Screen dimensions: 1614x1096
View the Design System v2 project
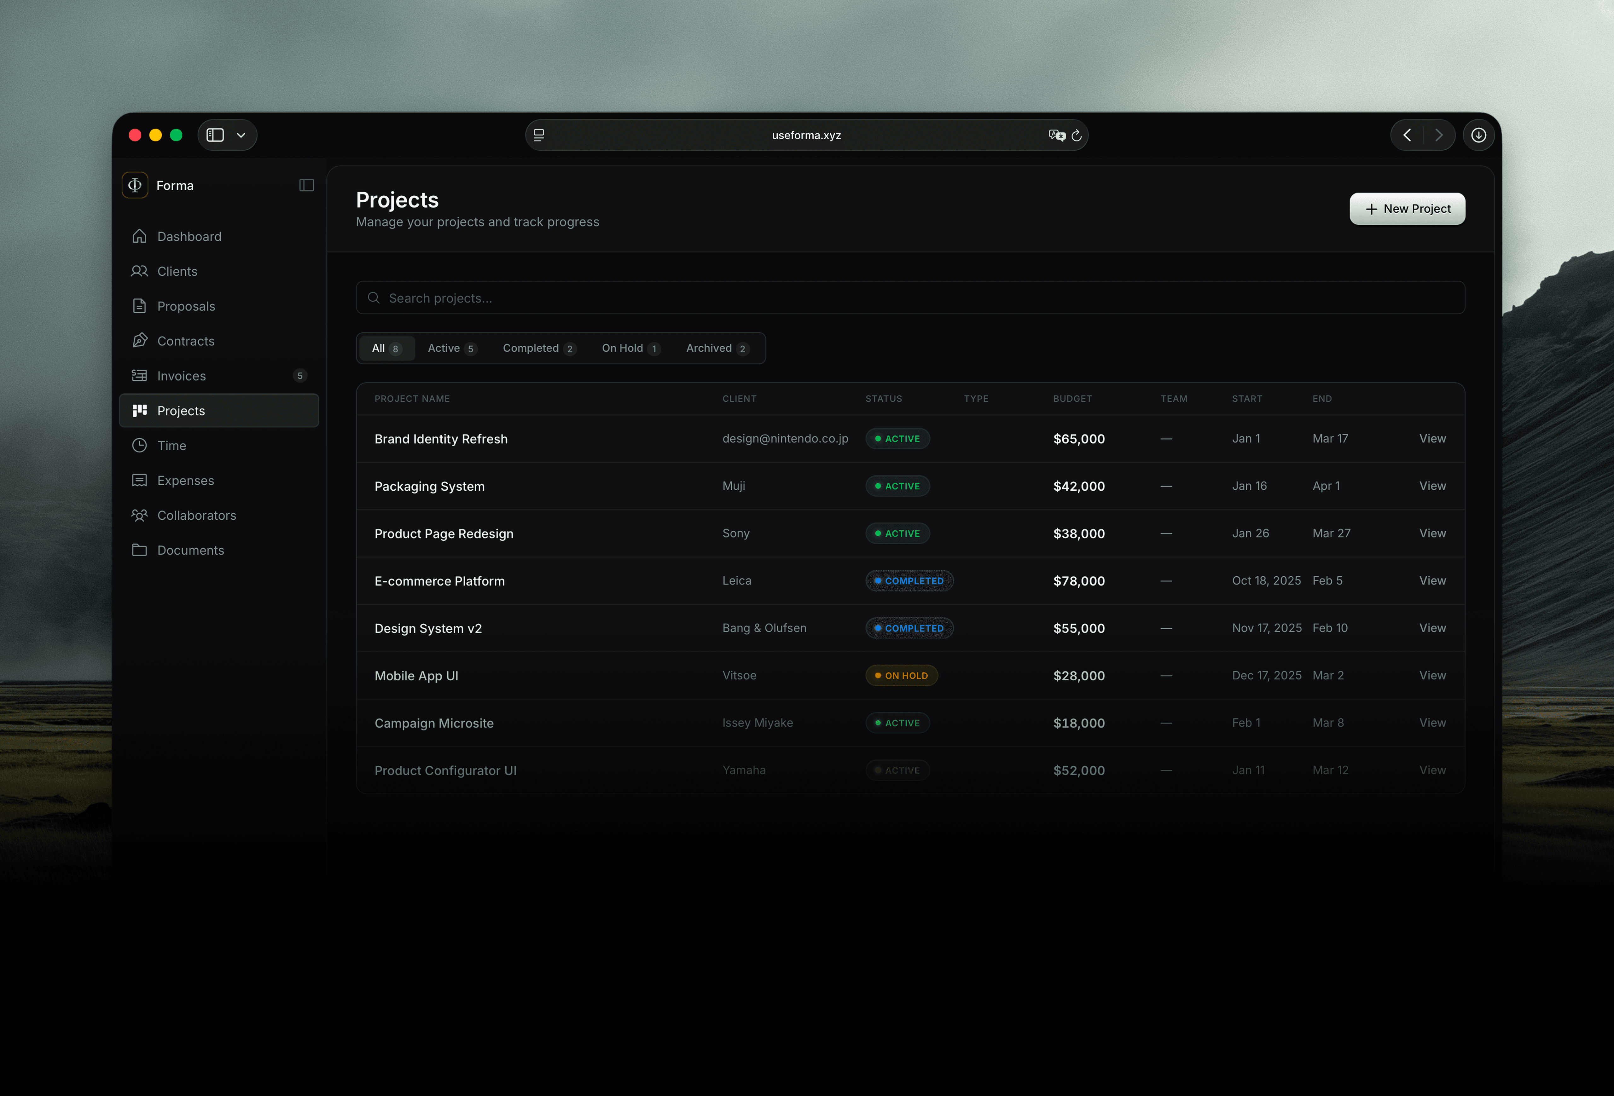click(1432, 627)
